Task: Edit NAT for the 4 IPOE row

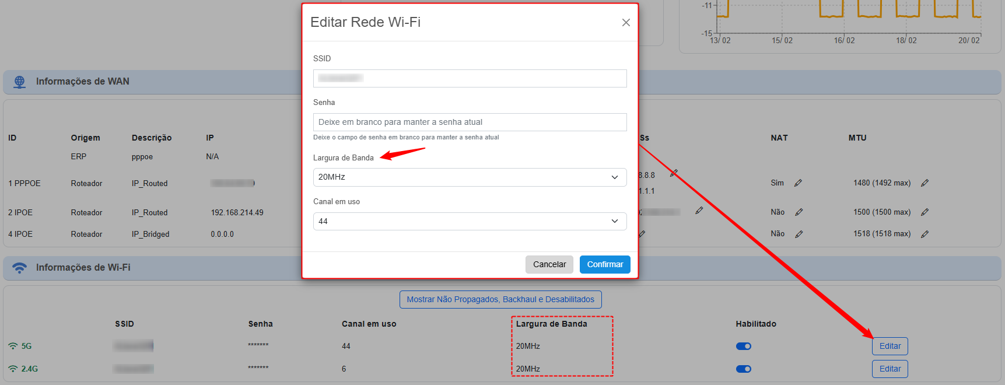Action: pyautogui.click(x=799, y=234)
